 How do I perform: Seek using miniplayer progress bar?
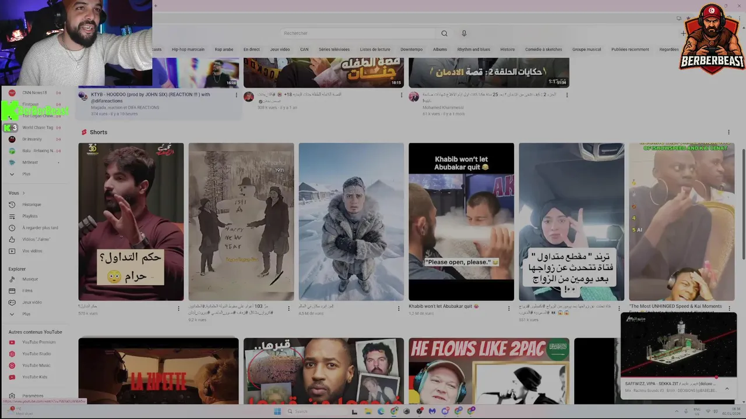pos(679,377)
